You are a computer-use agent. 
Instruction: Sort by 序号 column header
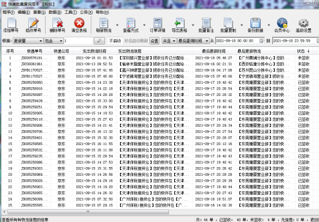[x=10, y=51]
